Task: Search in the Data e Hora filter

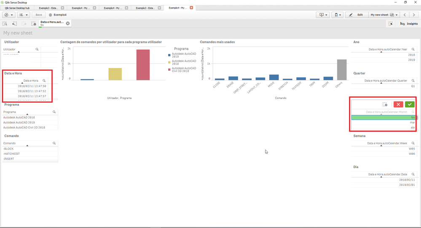Action: (x=44, y=81)
